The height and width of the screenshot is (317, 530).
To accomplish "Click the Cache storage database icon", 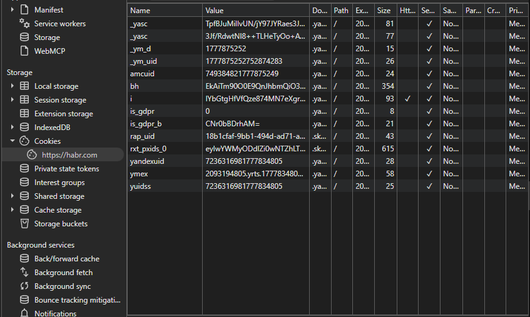I will tap(24, 209).
